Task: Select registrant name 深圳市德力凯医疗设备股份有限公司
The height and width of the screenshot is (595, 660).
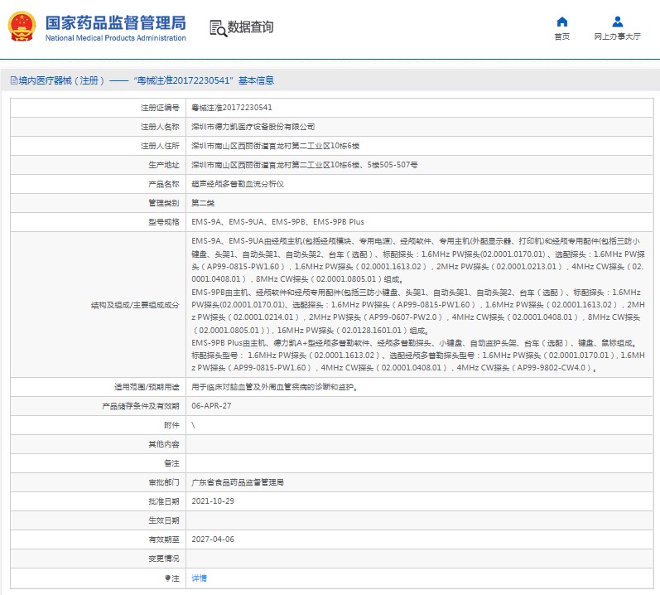Action: click(x=253, y=127)
